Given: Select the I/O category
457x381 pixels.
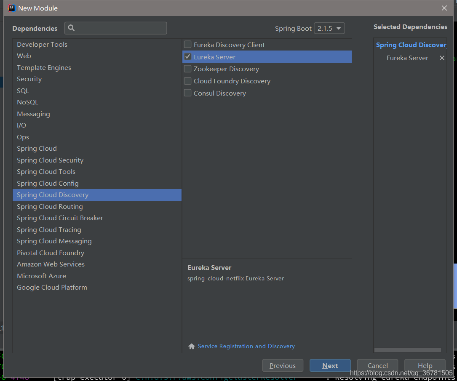Looking at the screenshot, I should click(97, 125).
